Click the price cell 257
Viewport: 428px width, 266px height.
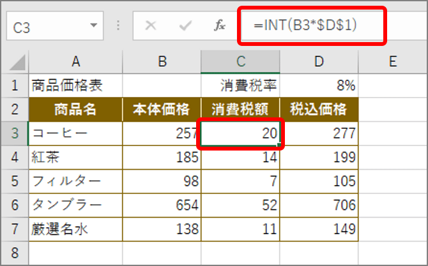pos(162,133)
